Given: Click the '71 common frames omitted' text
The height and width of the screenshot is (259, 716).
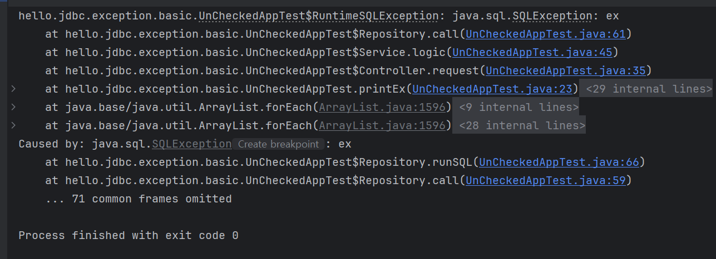Looking at the screenshot, I should click(152, 199).
